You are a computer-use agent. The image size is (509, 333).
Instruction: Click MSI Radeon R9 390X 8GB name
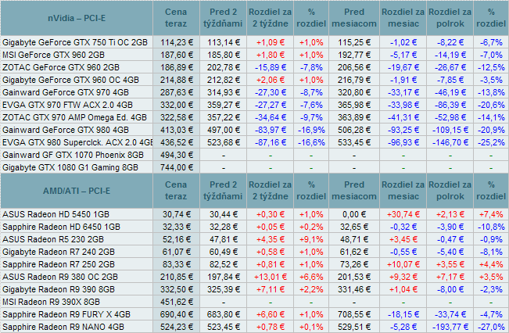[x=52, y=302]
